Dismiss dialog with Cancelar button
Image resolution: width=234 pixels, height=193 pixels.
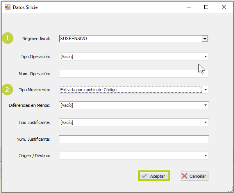(194, 176)
